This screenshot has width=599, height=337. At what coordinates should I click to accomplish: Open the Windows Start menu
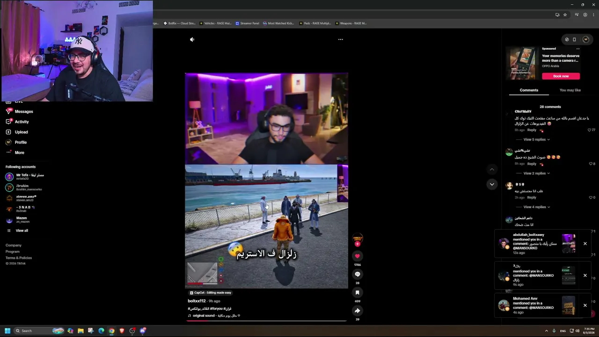point(7,331)
